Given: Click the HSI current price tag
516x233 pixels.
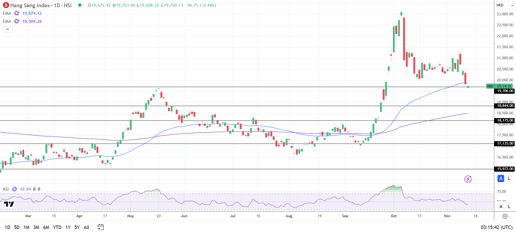Looking at the screenshot, I should click(490, 86).
